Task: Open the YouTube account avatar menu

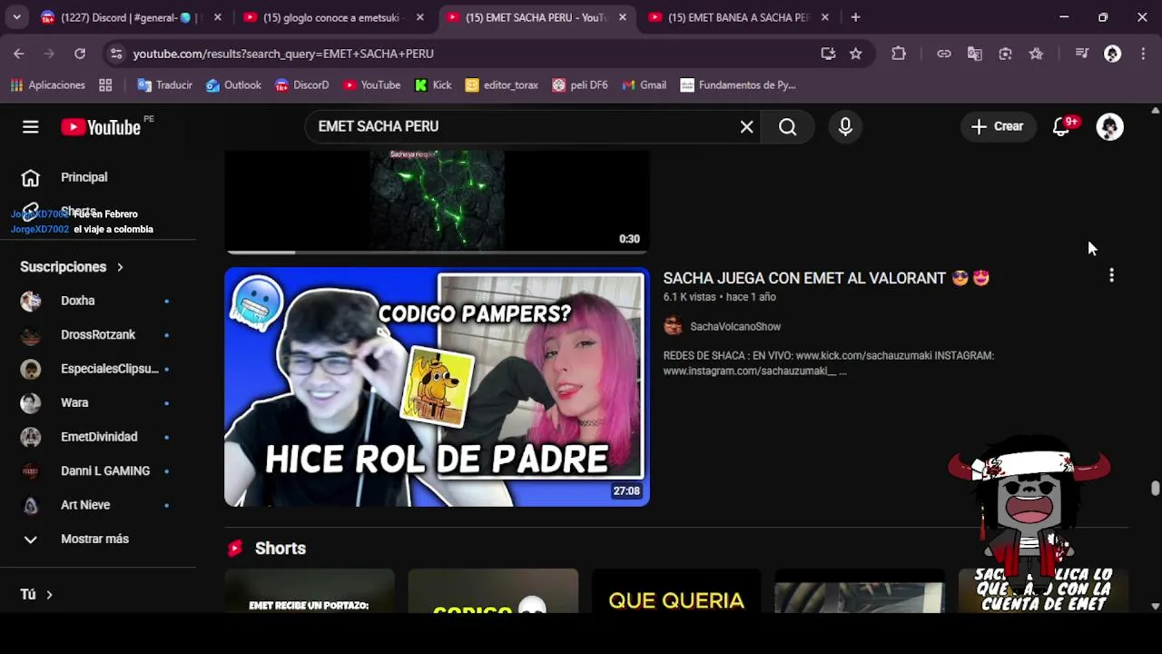Action: point(1109,127)
